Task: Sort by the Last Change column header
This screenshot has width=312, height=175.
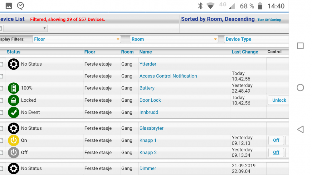Action: tap(245, 52)
